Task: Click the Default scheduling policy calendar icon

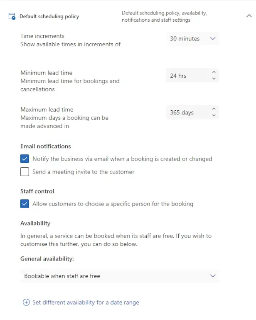Action: click(x=12, y=17)
